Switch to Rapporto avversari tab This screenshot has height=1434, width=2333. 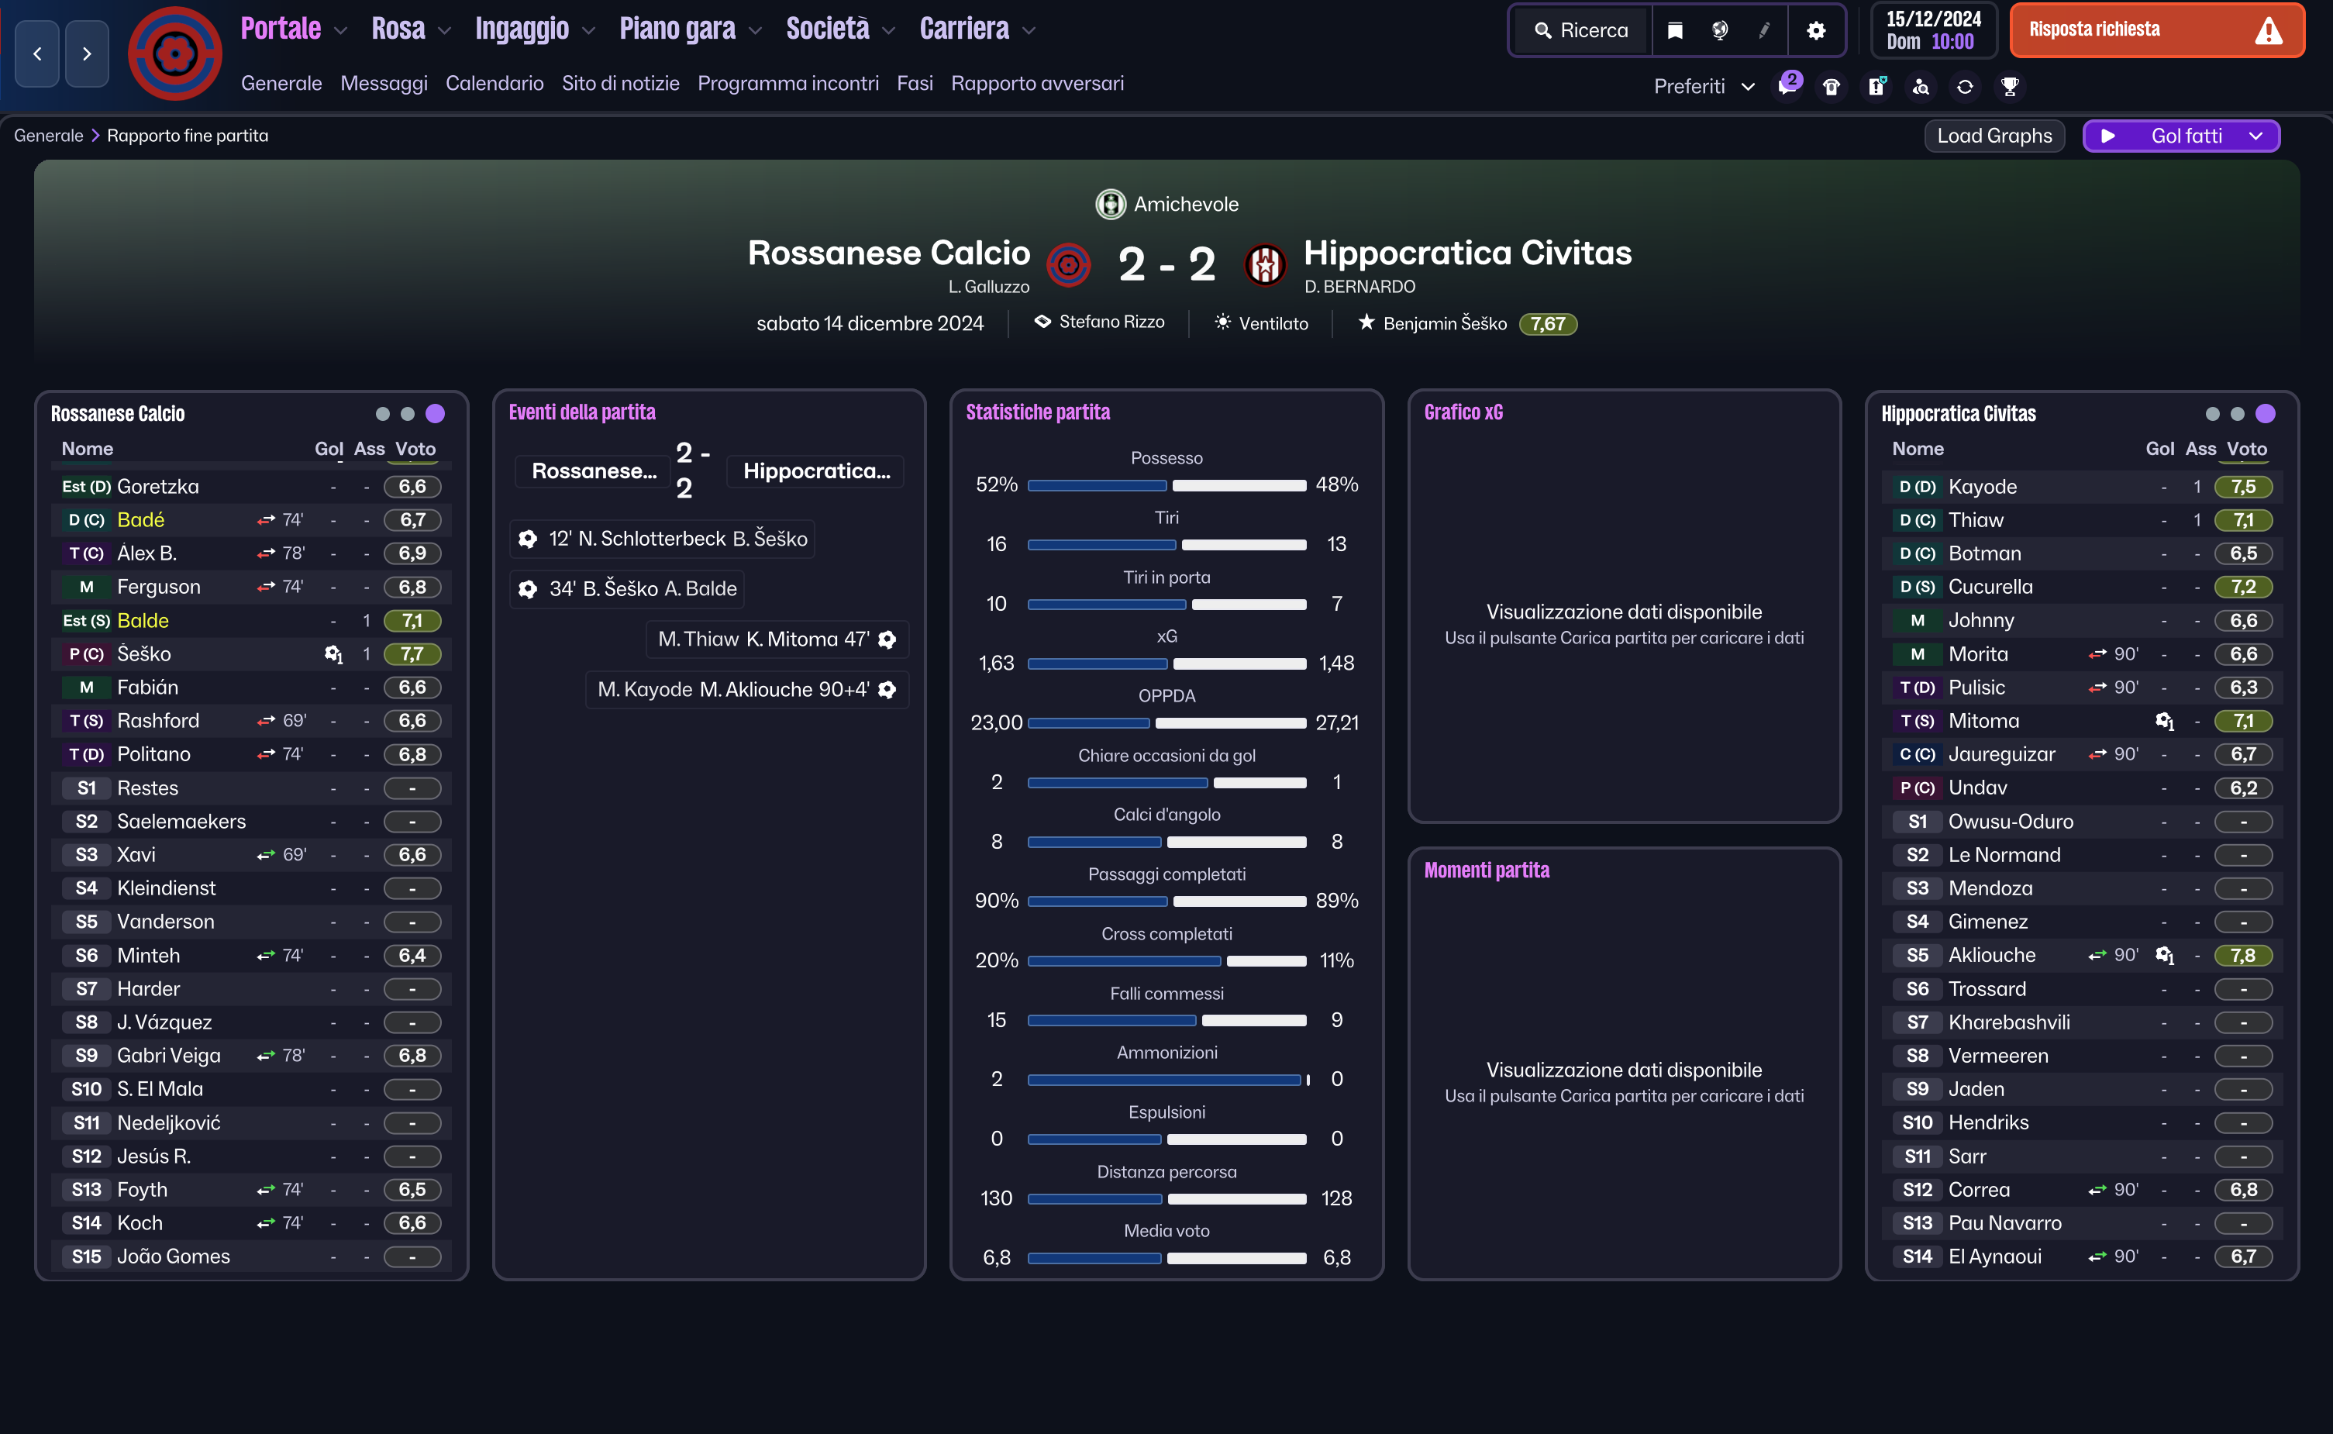pyautogui.click(x=1038, y=84)
